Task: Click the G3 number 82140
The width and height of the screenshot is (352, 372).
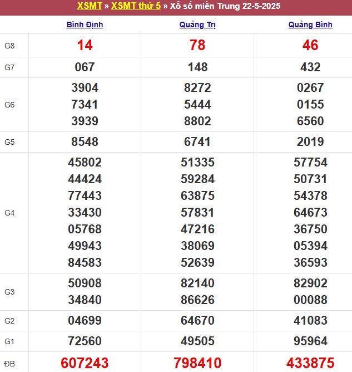Action: (x=197, y=283)
